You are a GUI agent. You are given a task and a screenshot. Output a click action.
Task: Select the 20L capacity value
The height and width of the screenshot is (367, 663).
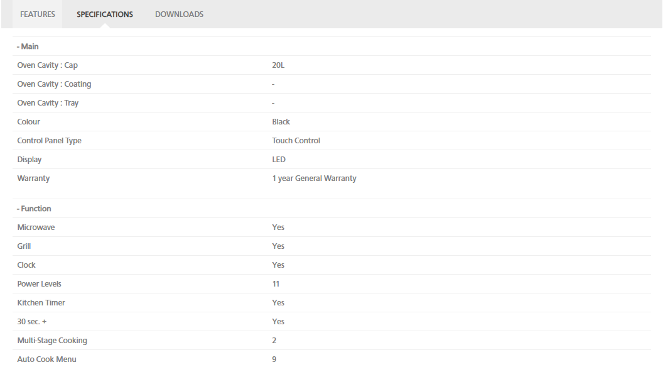(x=278, y=65)
